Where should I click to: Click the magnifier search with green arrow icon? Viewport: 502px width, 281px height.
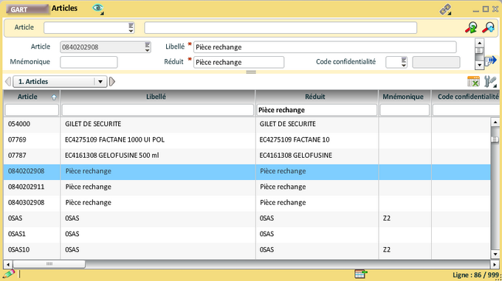click(x=471, y=27)
